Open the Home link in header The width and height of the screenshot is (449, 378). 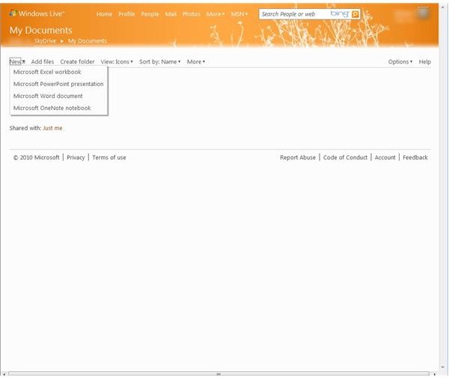(104, 14)
